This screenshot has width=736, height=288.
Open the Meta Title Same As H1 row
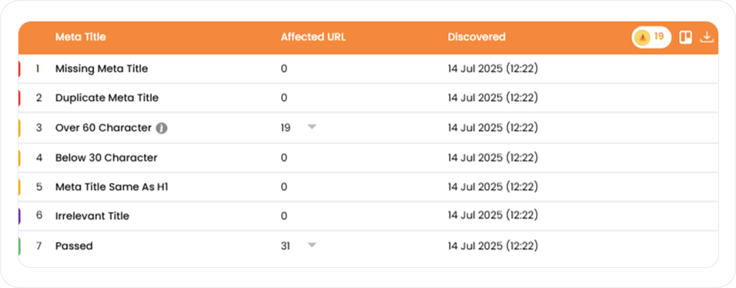[x=368, y=187]
